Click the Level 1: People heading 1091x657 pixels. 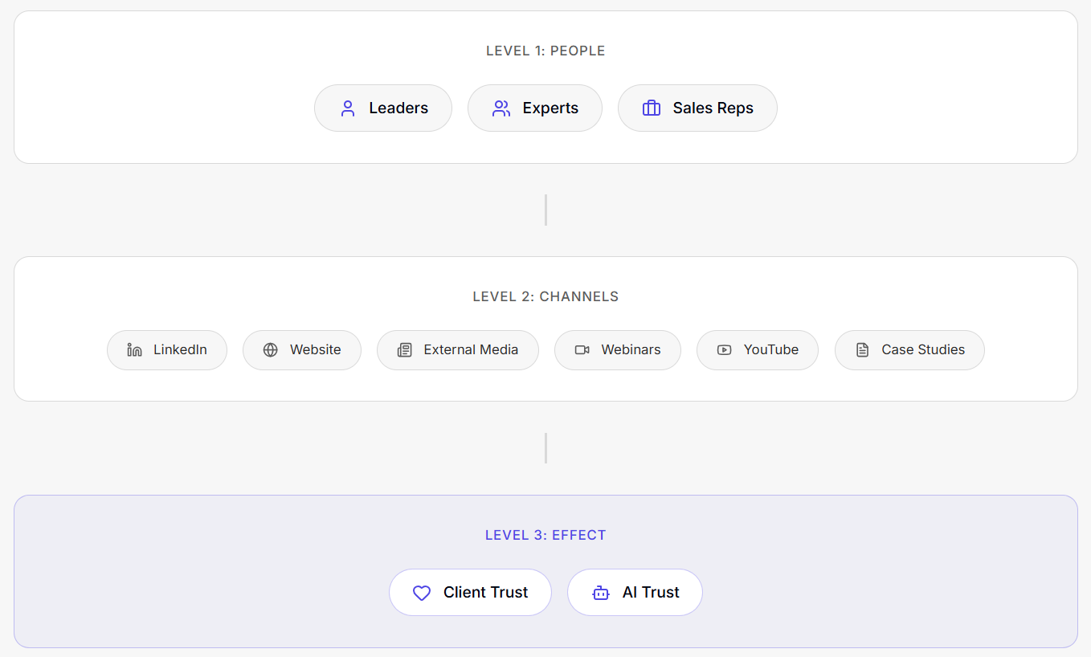pos(545,51)
